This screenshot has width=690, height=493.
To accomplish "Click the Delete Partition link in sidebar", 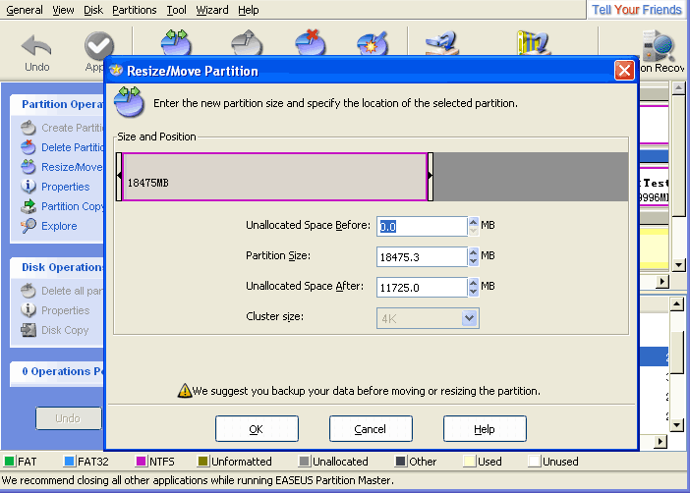I will [x=73, y=147].
